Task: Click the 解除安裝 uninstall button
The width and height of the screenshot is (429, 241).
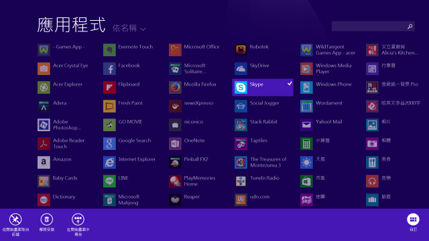Action: click(47, 222)
